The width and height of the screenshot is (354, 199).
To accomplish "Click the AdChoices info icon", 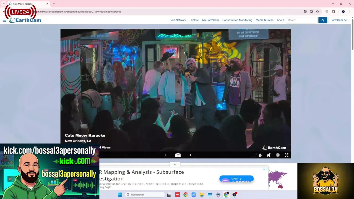I will coord(264,169).
